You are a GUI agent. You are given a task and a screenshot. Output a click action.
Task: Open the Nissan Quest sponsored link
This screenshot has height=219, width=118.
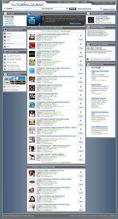point(96,85)
